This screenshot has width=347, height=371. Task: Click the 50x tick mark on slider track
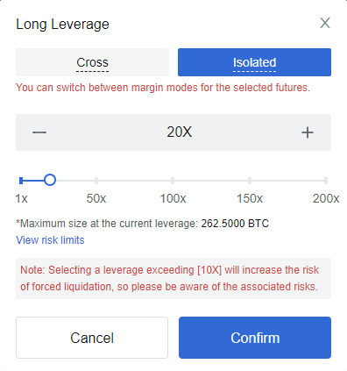pos(96,181)
